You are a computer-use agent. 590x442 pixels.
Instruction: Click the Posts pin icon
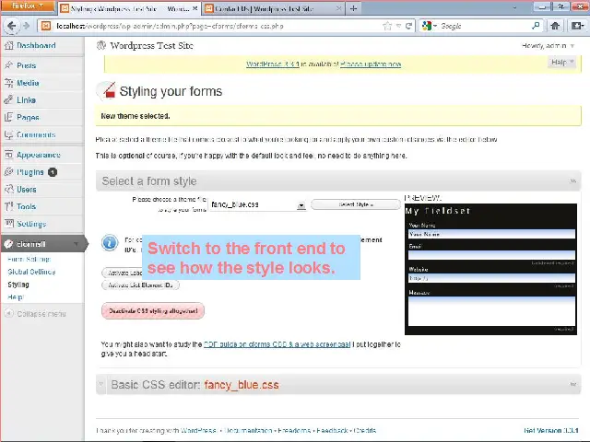8,65
